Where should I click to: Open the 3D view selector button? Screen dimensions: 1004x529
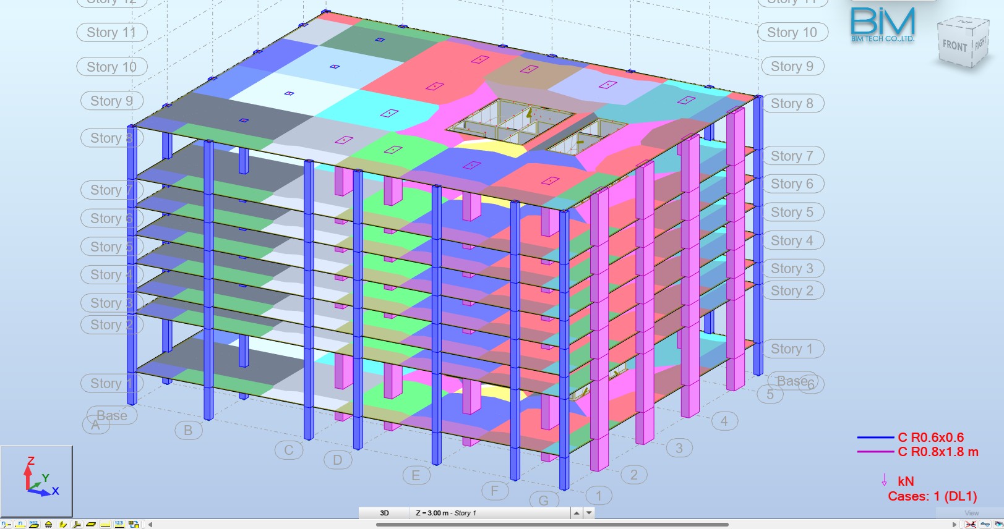coord(384,513)
